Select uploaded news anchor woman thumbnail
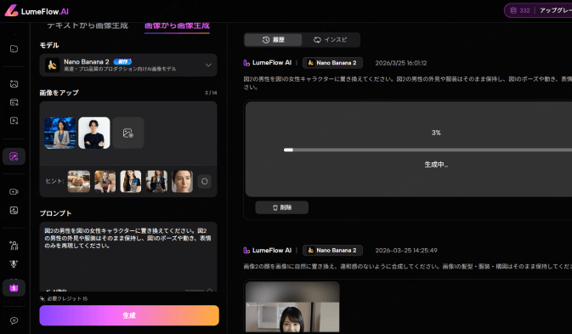572x334 pixels. click(60, 133)
